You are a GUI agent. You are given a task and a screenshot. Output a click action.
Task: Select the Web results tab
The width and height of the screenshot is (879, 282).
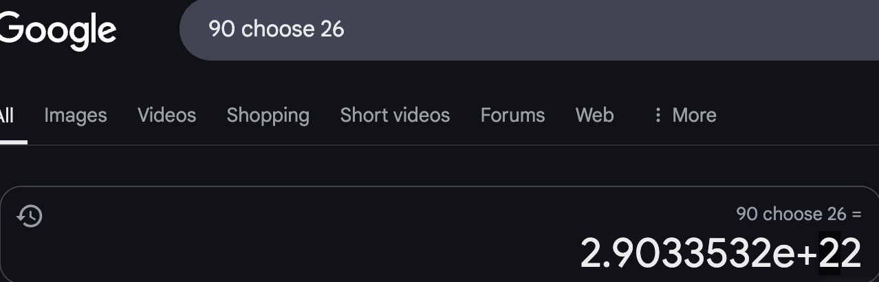(594, 115)
